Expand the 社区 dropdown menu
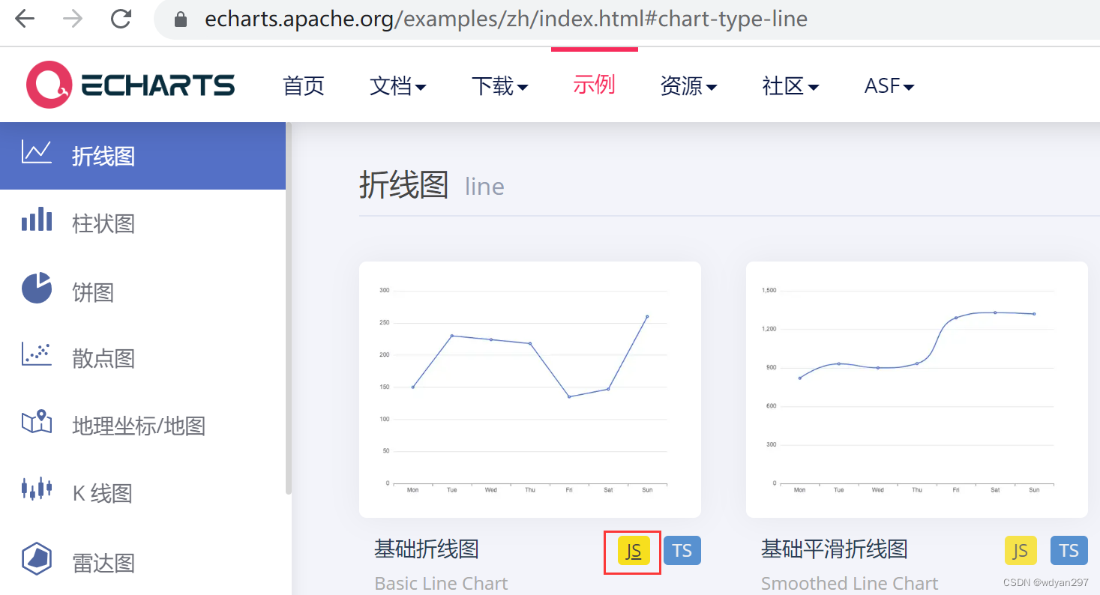Viewport: 1100px width, 595px height. 790,86
